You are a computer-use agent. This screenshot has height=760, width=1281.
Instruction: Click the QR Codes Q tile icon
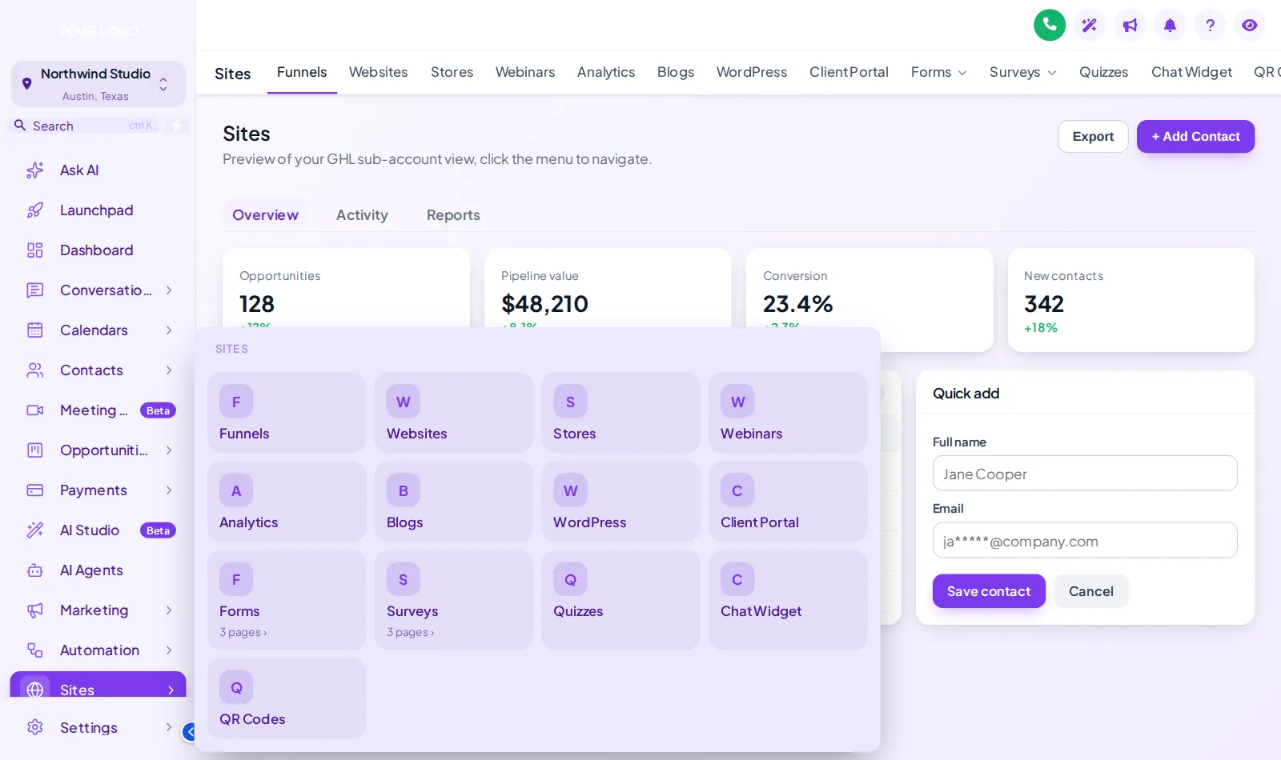236,687
